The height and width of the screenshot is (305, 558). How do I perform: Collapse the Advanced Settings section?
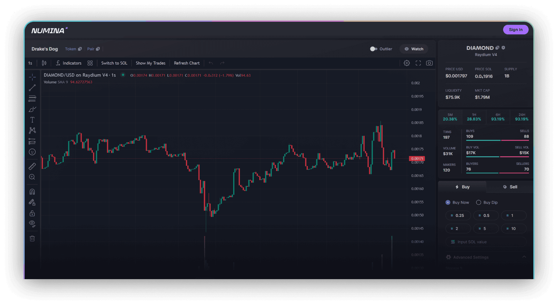click(524, 257)
